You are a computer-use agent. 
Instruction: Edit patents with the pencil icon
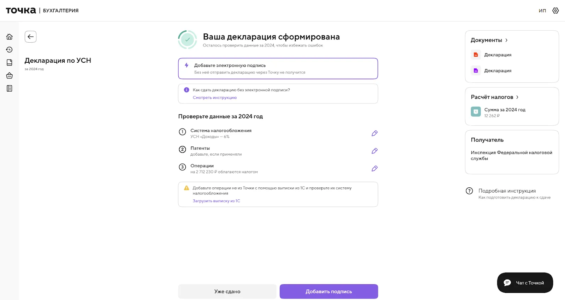pos(374,151)
